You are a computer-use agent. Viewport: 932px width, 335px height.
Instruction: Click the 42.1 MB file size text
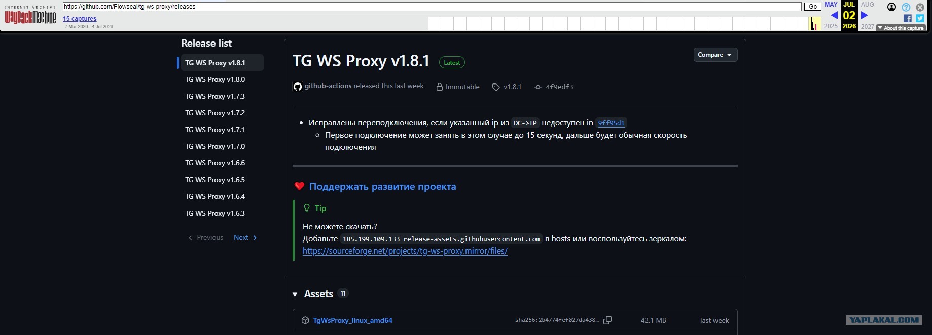653,320
